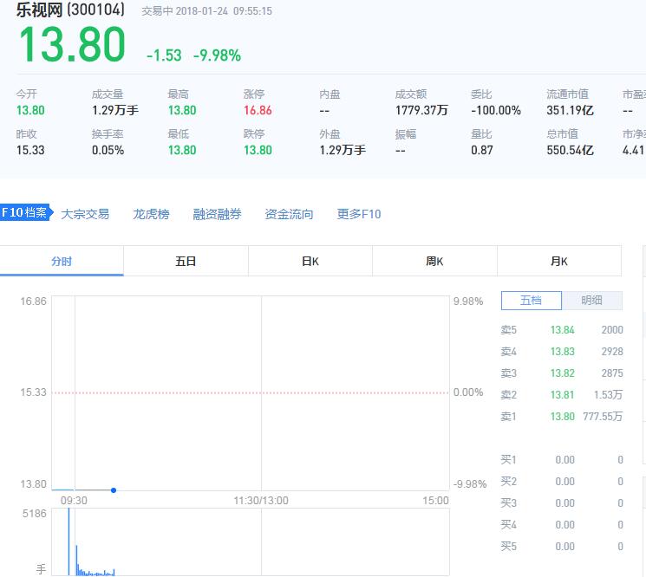Screen dimensions: 646x577
Task: Click the tallest volume bar at open
Action: (x=69, y=541)
